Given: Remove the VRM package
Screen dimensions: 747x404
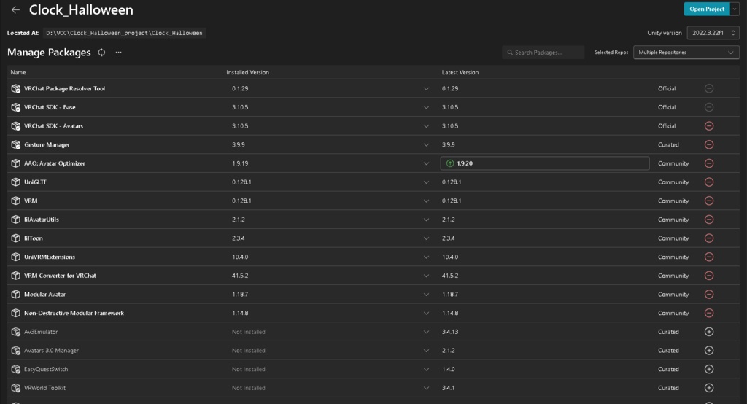Looking at the screenshot, I should coord(709,201).
